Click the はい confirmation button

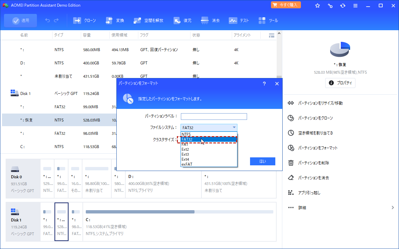coord(262,161)
